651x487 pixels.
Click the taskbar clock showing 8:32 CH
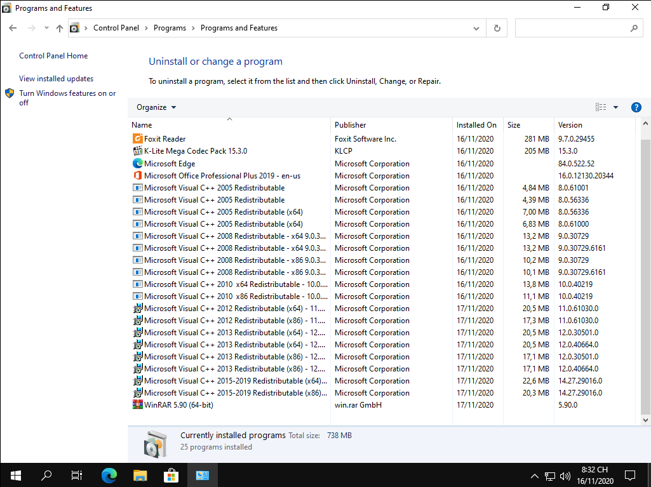click(594, 476)
